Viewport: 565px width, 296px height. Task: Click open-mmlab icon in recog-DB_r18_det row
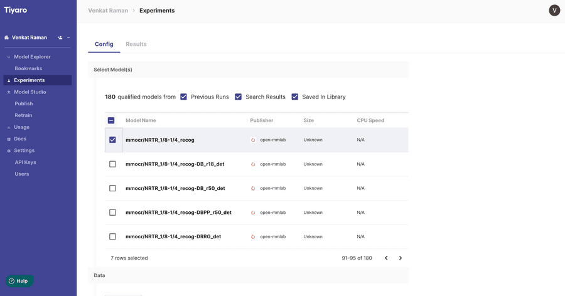[253, 164]
